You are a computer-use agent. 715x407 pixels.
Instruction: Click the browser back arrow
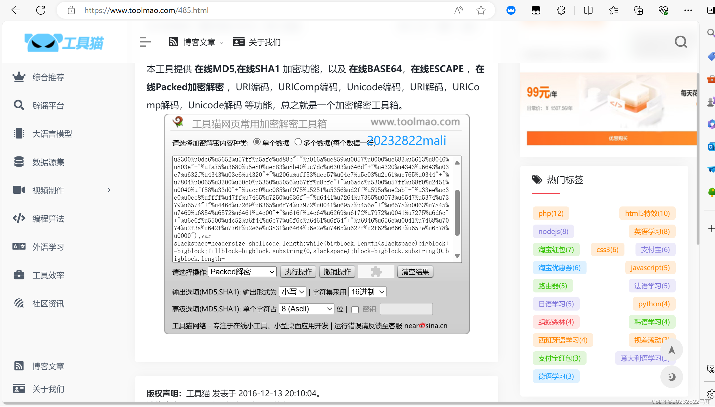[16, 10]
